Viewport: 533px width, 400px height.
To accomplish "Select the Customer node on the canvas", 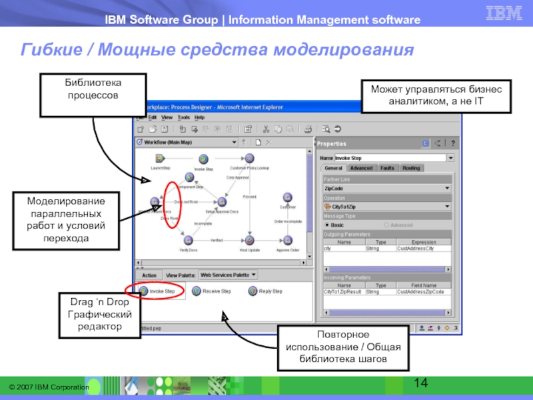I will pos(288,197).
